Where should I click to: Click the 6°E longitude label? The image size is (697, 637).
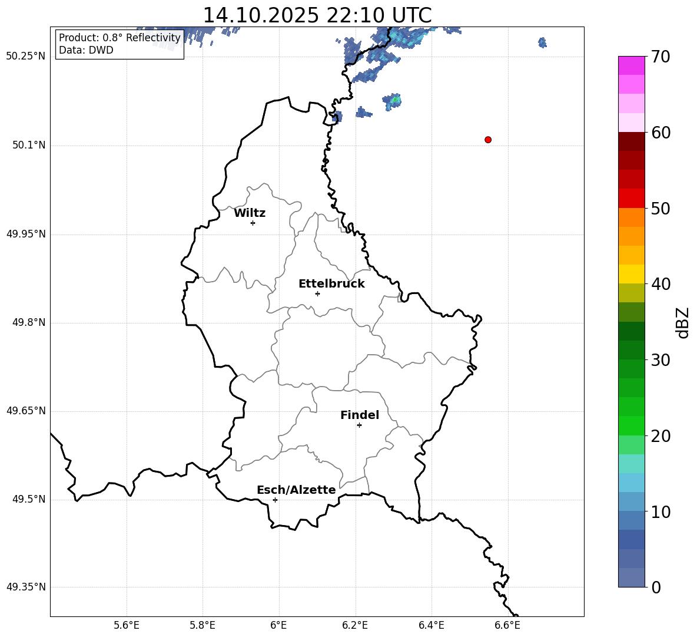[x=278, y=625]
